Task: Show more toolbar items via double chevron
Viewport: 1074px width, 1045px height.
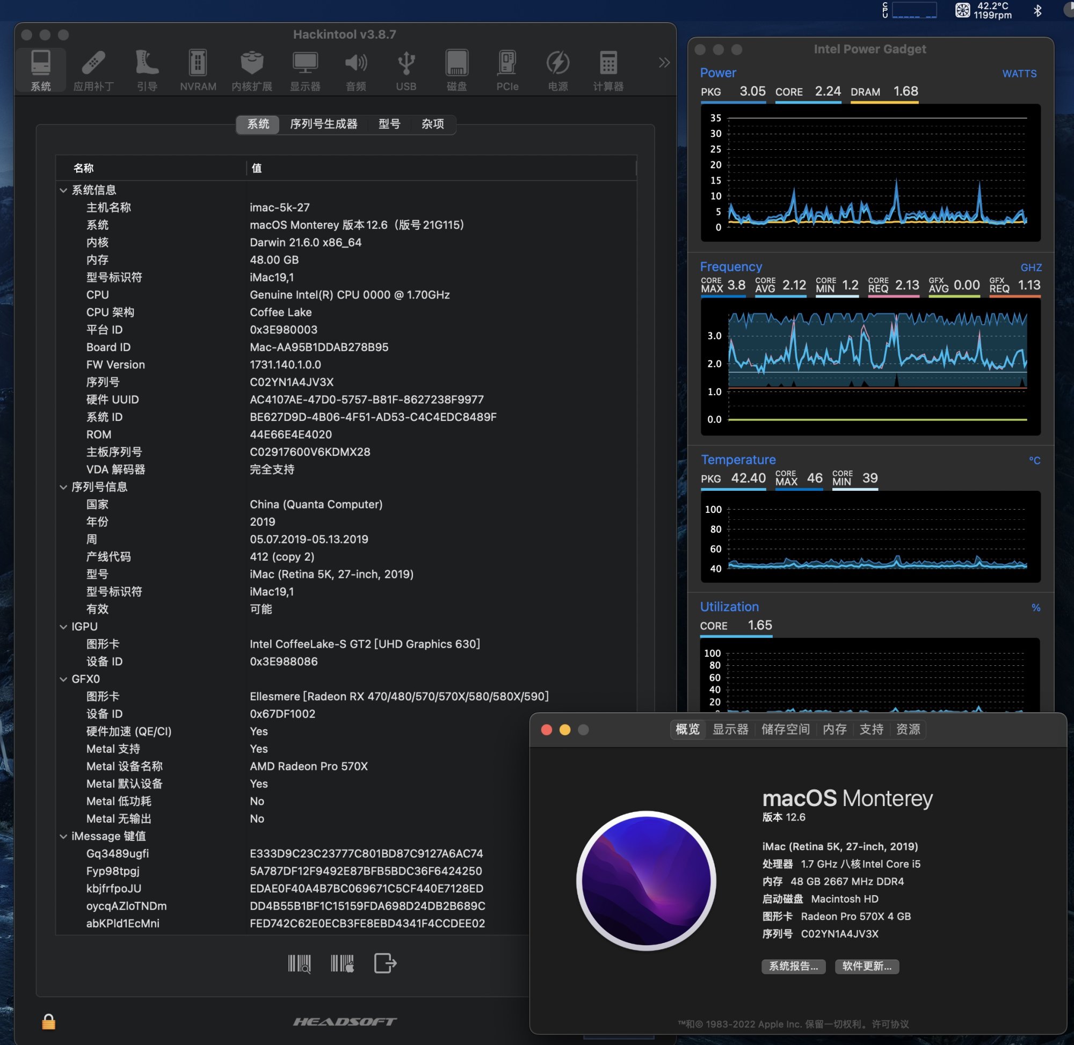Action: [x=664, y=63]
